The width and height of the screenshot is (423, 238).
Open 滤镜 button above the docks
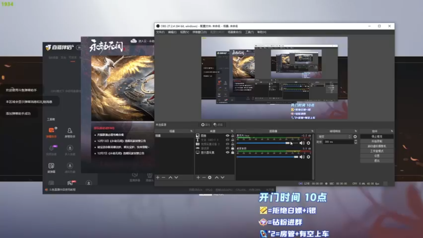point(218,125)
